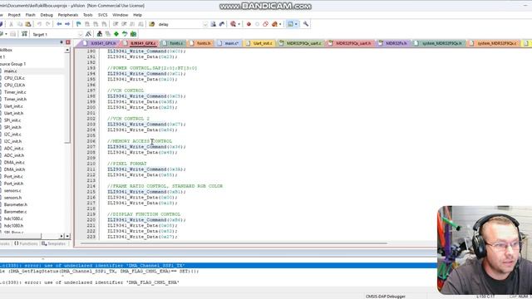The width and height of the screenshot is (532, 299).
Task: Open Manage Project Items
Action: tap(100, 34)
